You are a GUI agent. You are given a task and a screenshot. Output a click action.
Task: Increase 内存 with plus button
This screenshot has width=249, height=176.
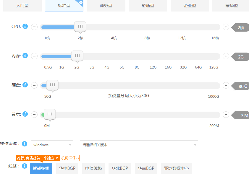(226, 56)
